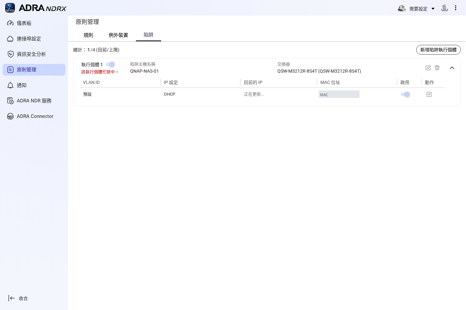Click the 儀表板 dashboard gauge icon
The image size is (466, 310).
tap(10, 23)
